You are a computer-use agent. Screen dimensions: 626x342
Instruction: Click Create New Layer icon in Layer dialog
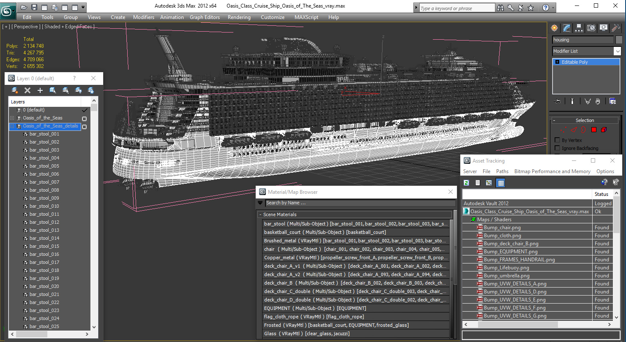15,90
